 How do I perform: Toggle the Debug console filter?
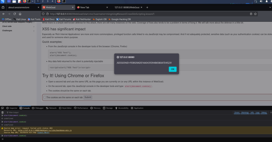click(264, 112)
